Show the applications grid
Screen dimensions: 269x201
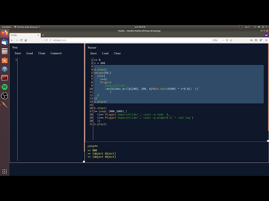[5, 171]
